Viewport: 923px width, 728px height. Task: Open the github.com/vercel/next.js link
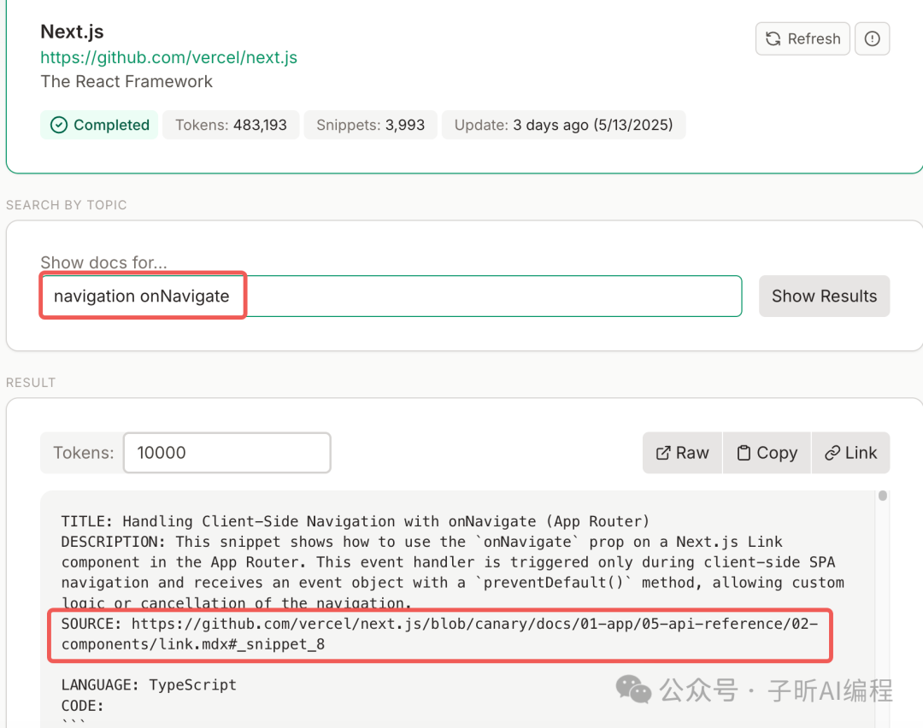(x=168, y=57)
